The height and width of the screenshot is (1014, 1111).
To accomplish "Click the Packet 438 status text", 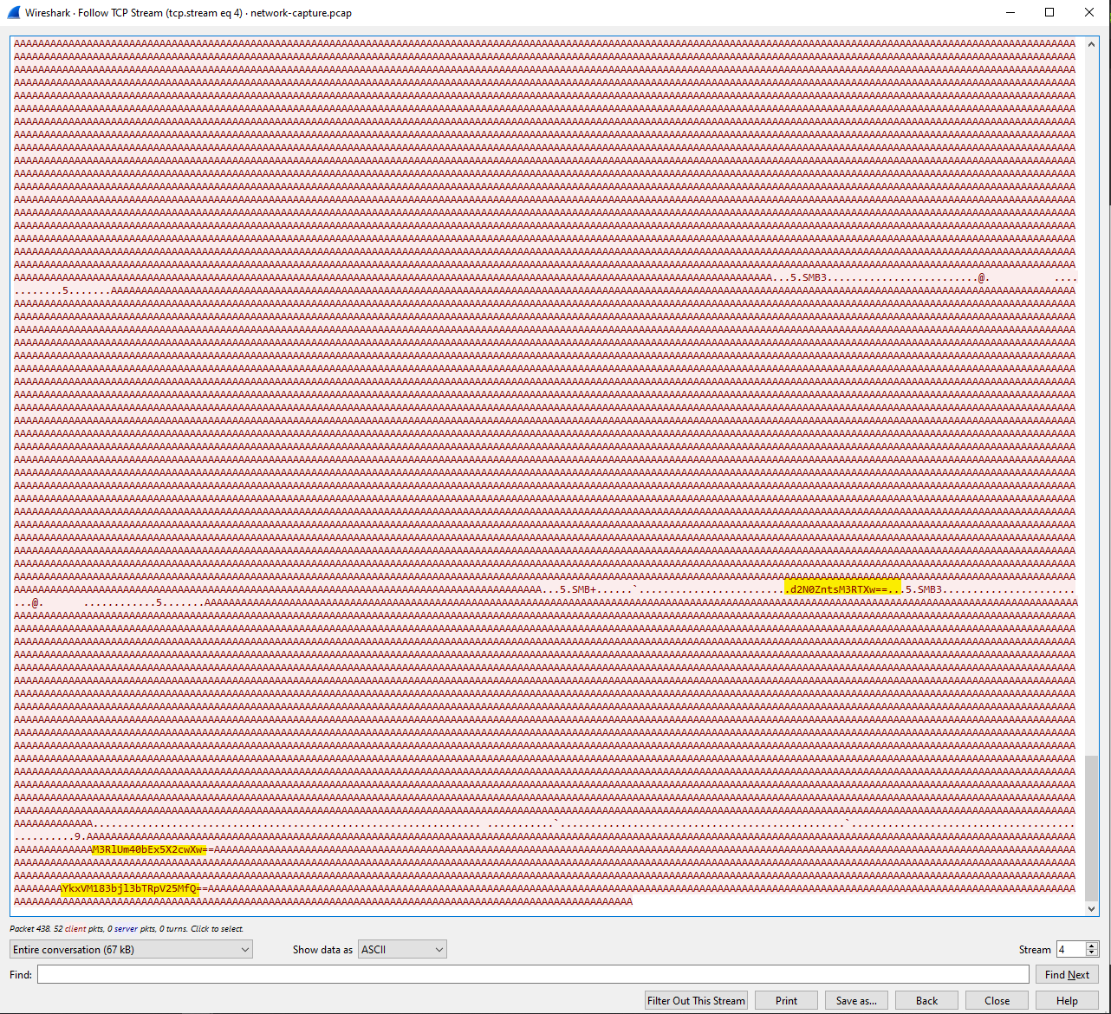I will tap(127, 929).
